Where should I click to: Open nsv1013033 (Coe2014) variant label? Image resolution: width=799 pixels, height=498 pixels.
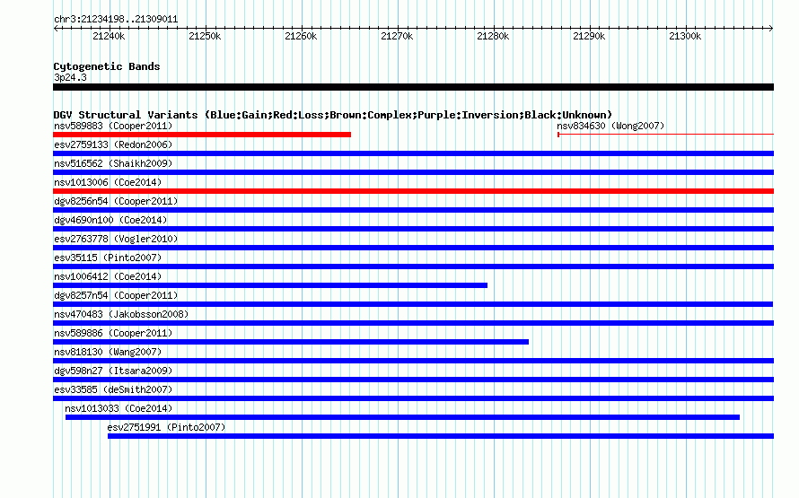[x=119, y=408]
